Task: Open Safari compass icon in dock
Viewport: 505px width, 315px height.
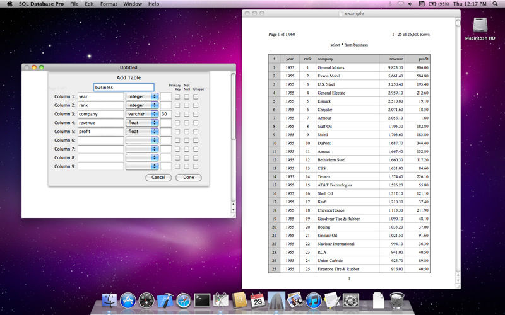Action: click(184, 301)
